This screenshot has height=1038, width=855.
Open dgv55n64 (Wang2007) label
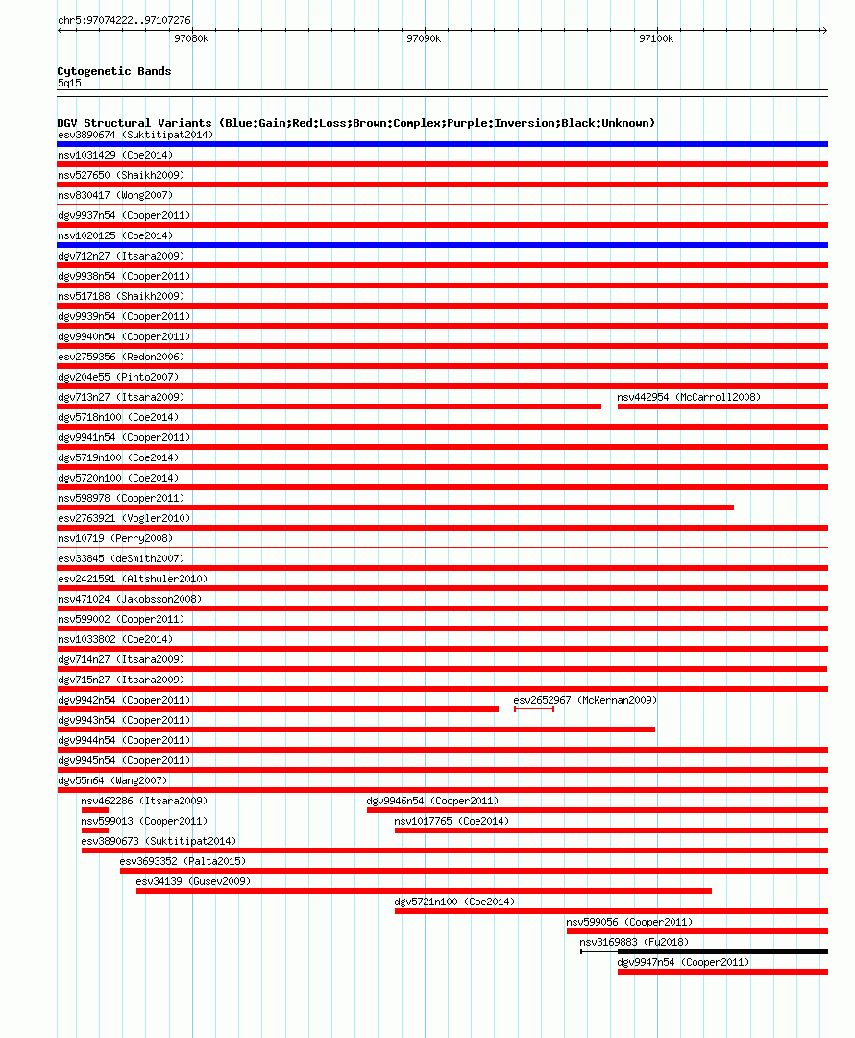pos(112,781)
